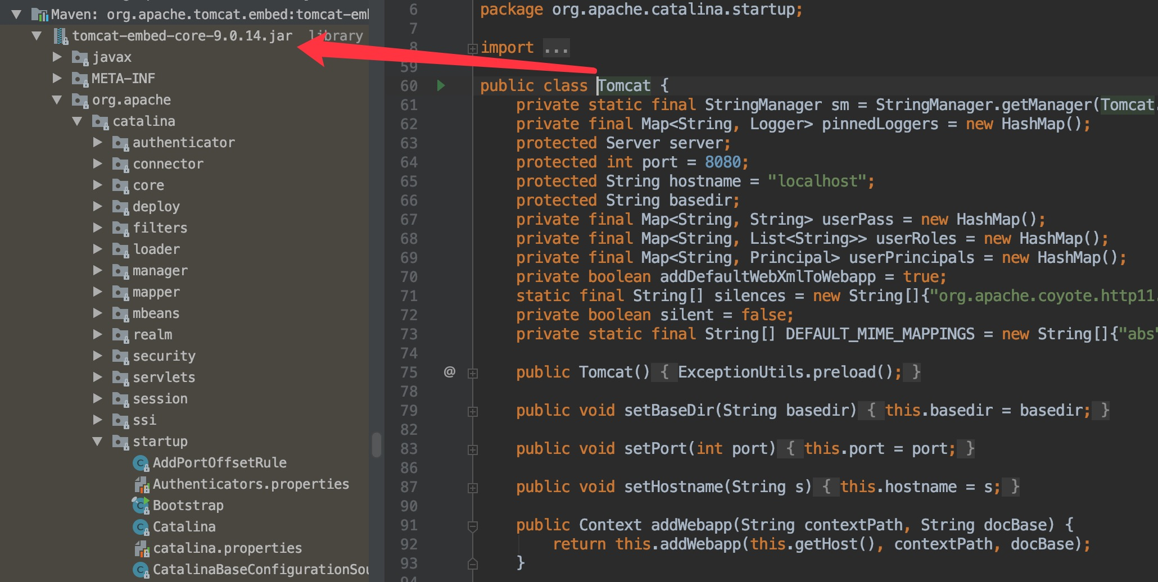This screenshot has height=582, width=1158.
Task: Click the "localhost" string literal
Action: pyautogui.click(x=817, y=181)
